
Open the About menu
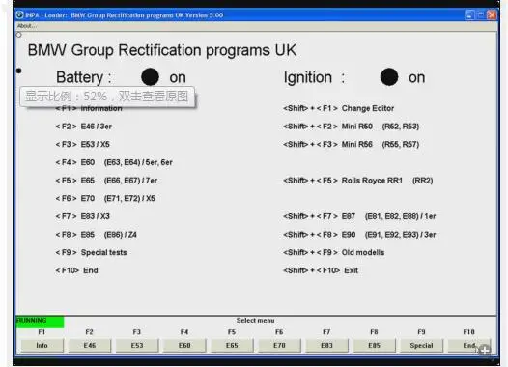(x=27, y=26)
